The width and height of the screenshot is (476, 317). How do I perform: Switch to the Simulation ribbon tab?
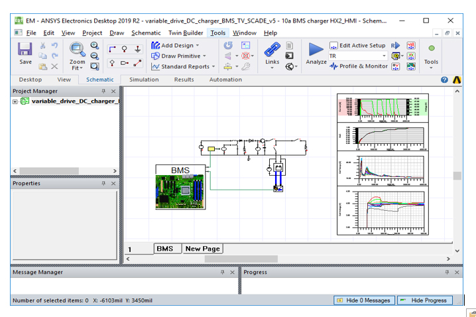coord(144,80)
